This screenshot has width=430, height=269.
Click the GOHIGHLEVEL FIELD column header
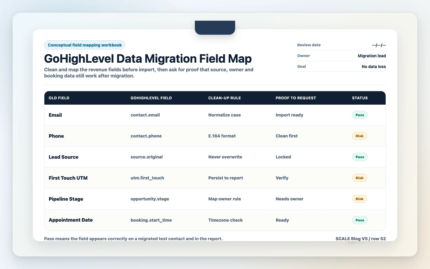(151, 98)
